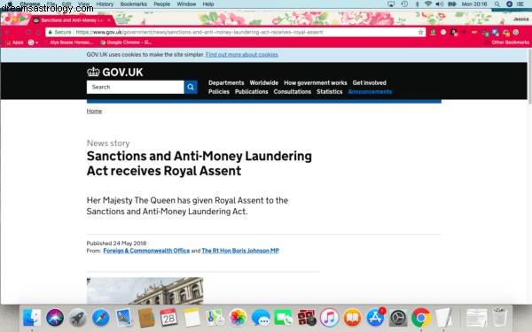Click the Chrome home icon
This screenshot has width=532, height=332.
click(38, 32)
